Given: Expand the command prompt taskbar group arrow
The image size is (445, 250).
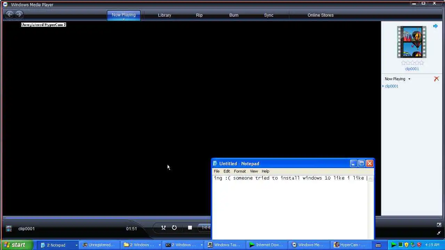Looking at the screenshot, I should [201, 245].
